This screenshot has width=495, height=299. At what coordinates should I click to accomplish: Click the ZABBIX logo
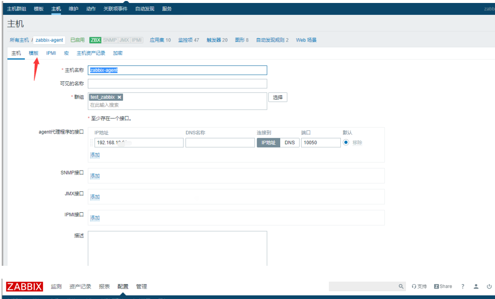click(24, 287)
